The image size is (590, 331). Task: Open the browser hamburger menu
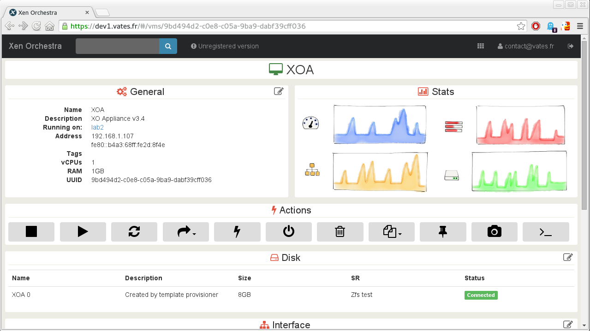(580, 26)
